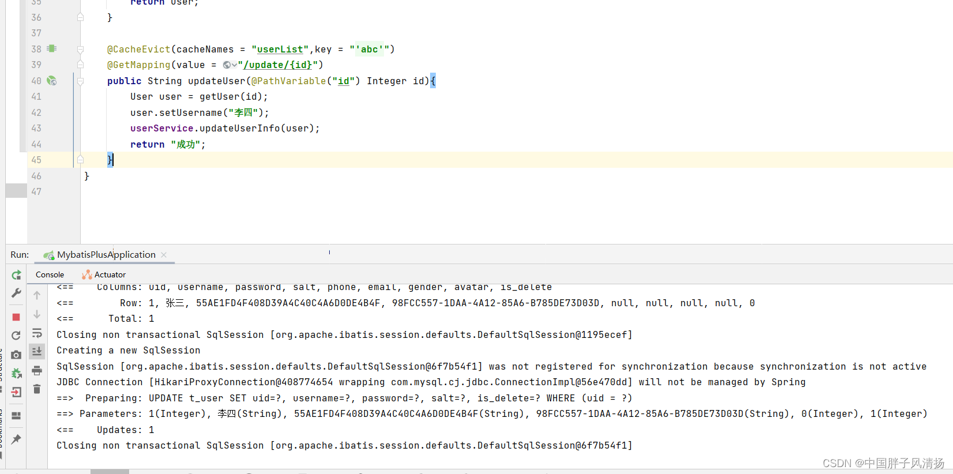Click the updateUser method name
Screen dimensions: 953x474
coord(217,81)
